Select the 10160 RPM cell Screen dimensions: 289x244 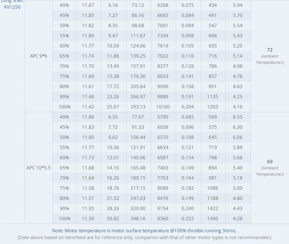163,107
